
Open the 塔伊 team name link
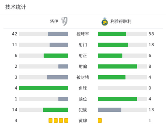point(54,21)
